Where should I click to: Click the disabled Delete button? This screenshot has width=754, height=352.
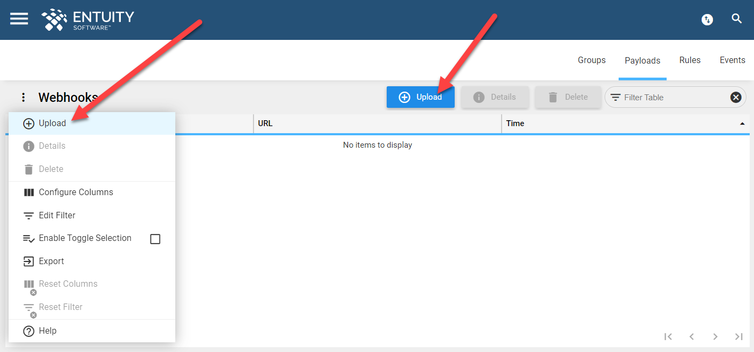point(568,97)
